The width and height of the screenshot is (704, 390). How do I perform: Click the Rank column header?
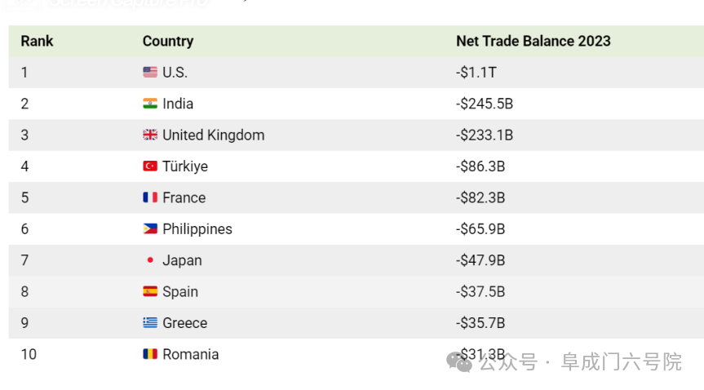pyautogui.click(x=37, y=41)
